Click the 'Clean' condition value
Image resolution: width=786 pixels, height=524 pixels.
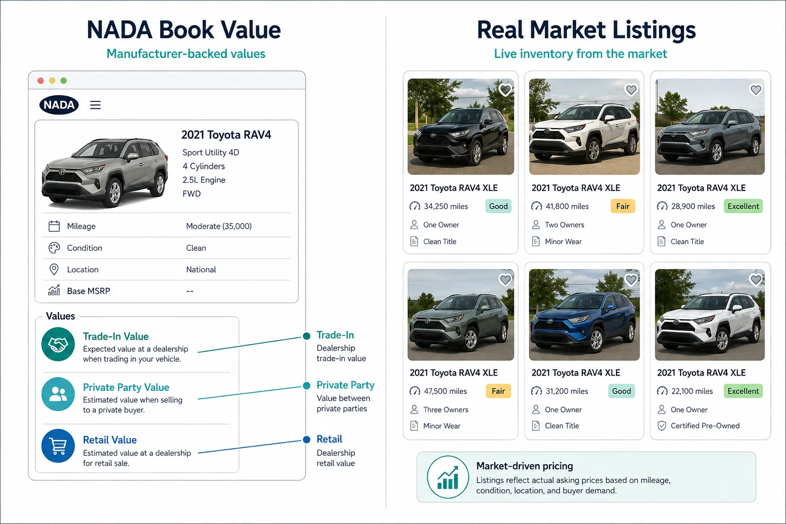tap(196, 248)
